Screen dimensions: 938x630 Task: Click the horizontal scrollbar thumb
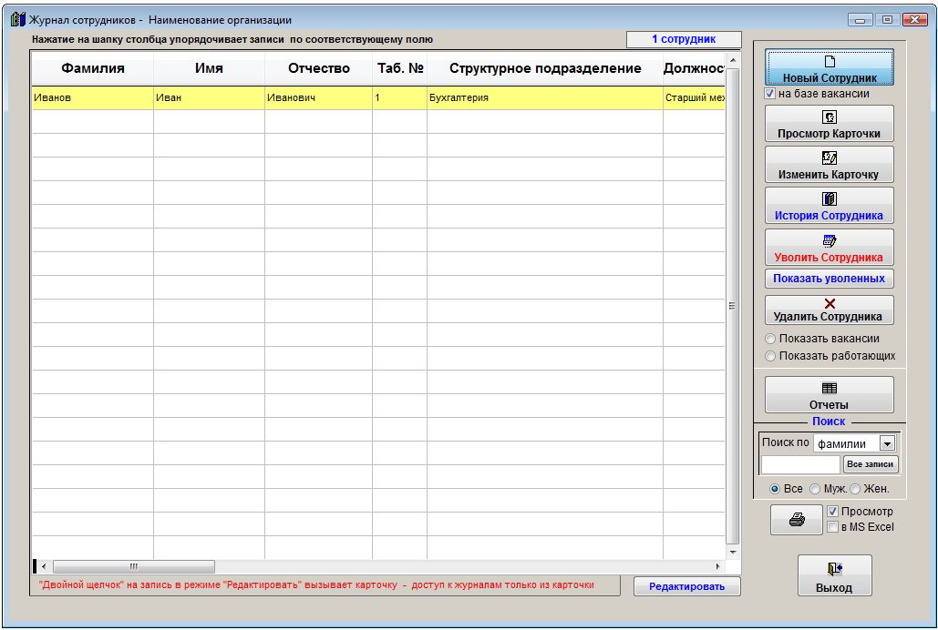click(134, 566)
